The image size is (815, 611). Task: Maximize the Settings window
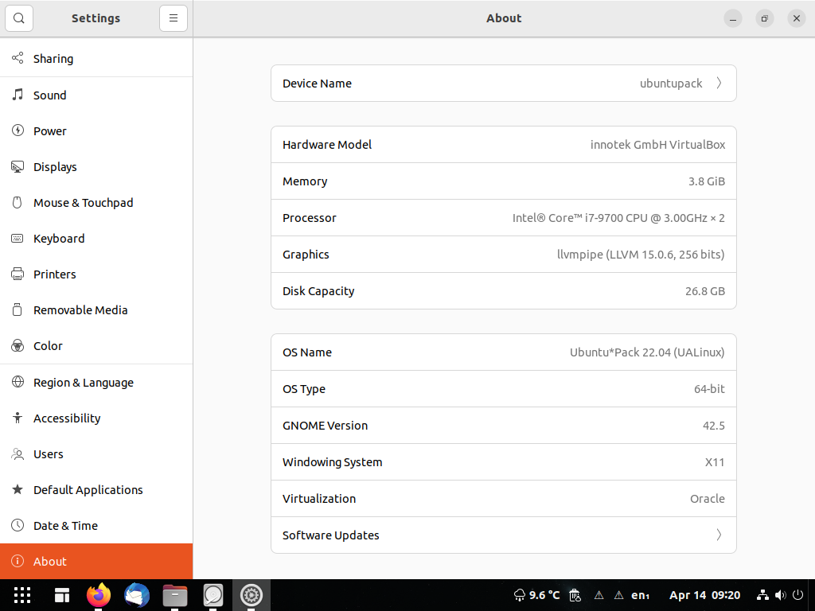765,19
